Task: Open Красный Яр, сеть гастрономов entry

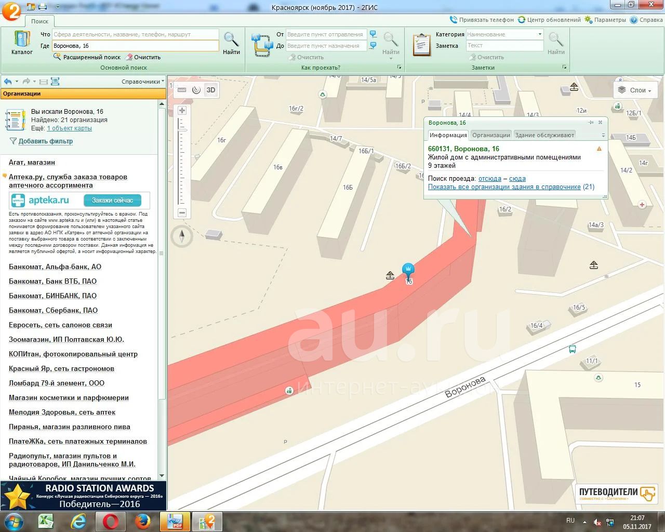Action: (61, 368)
